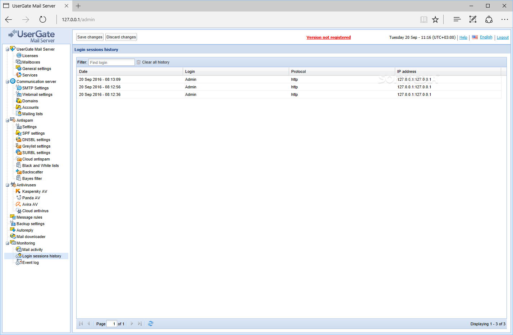Collapse the Monitoring tree node

point(7,243)
